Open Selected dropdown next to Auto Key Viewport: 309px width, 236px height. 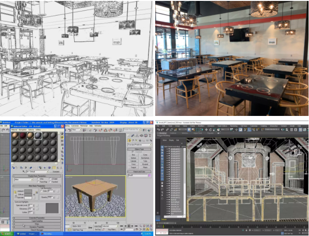[118, 226]
